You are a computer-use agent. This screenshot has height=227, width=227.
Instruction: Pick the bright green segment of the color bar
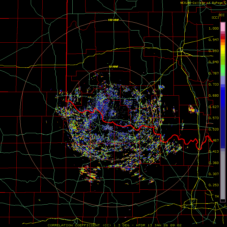[x=223, y=69]
